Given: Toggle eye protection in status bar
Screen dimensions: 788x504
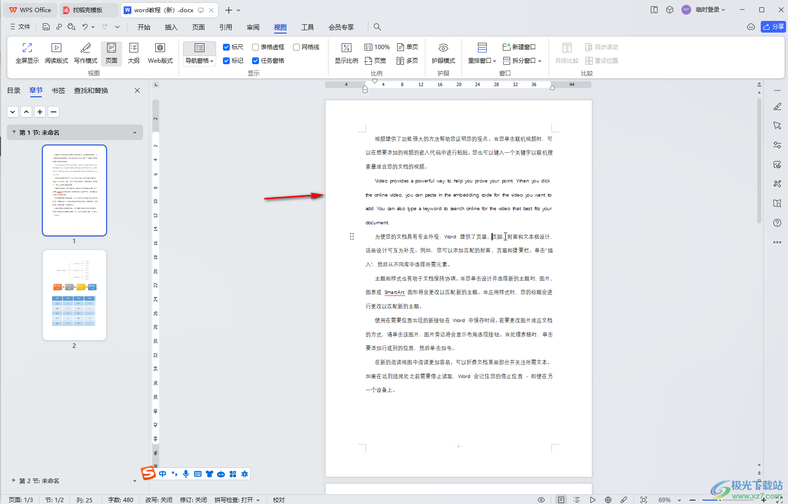Looking at the screenshot, I should click(541, 500).
